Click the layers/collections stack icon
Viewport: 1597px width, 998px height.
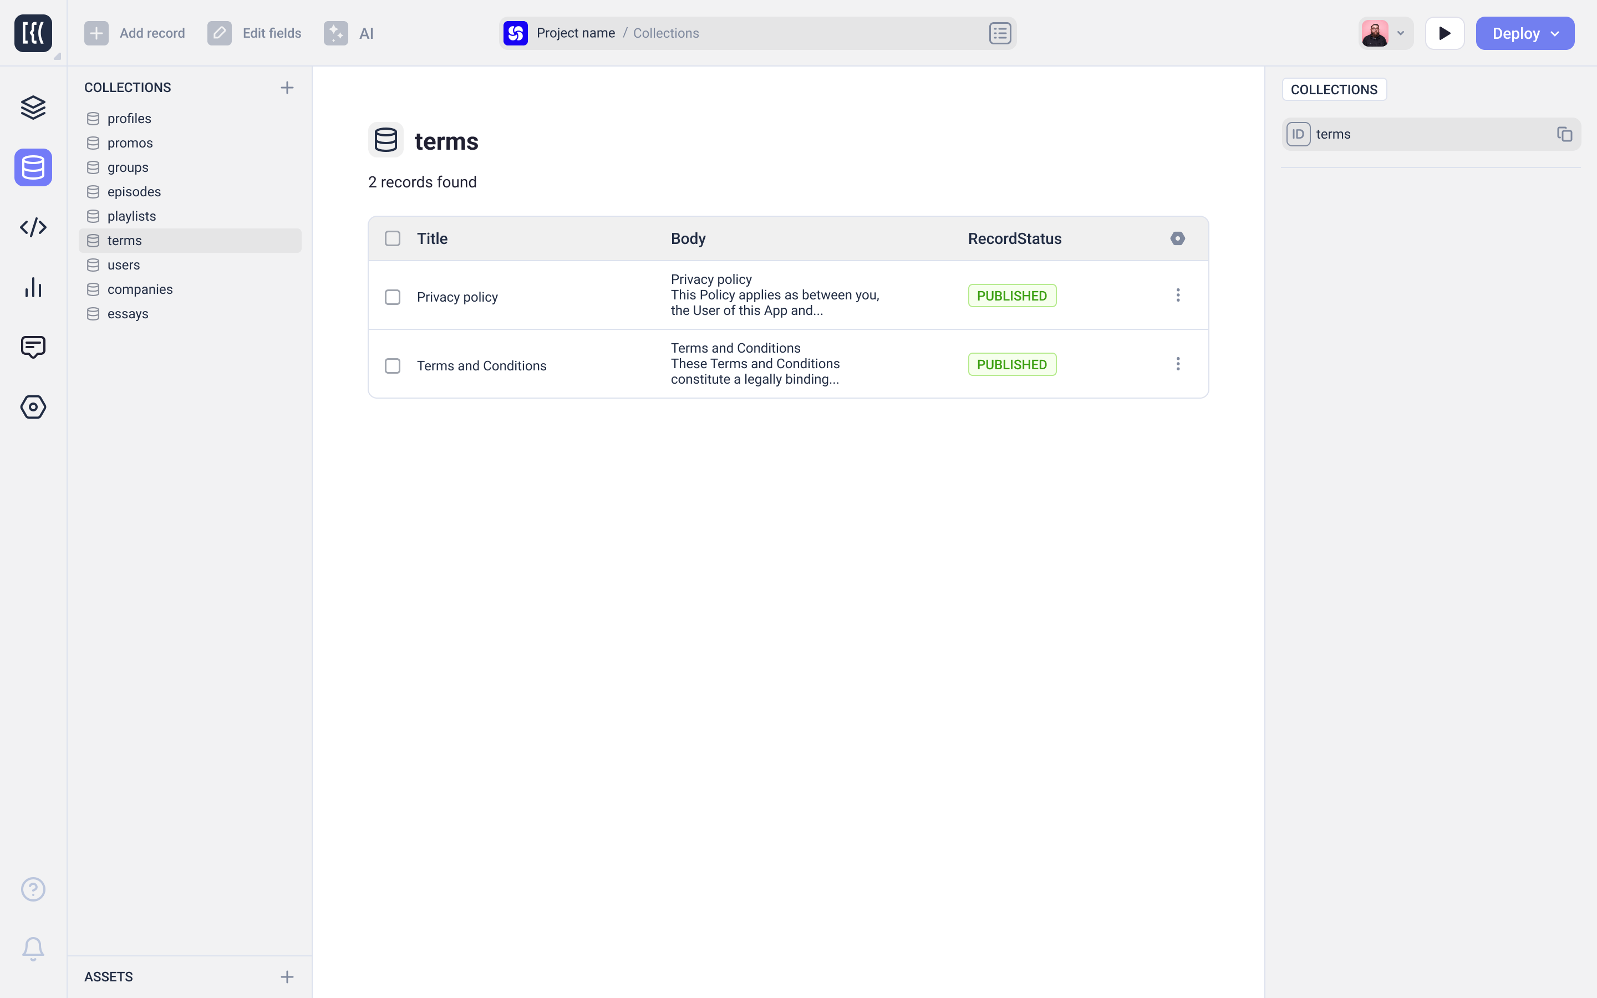32,106
